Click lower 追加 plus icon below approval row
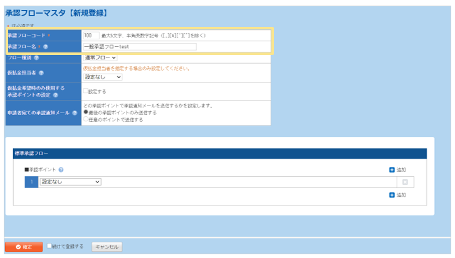The image size is (455, 258). coord(392,195)
